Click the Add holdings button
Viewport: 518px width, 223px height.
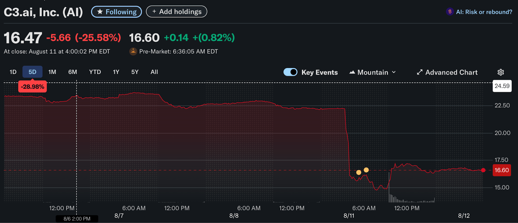coord(176,12)
